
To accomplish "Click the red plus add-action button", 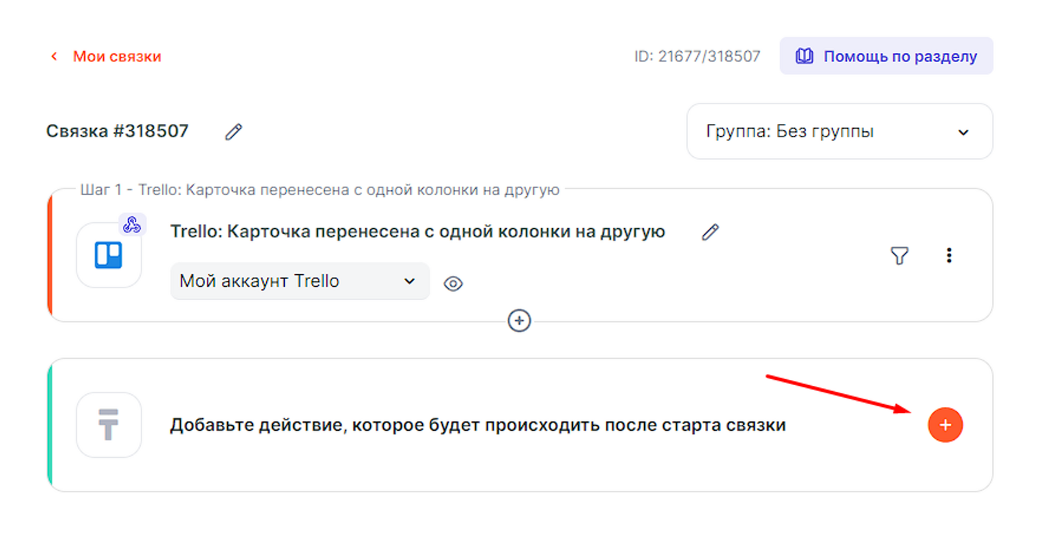I will 945,425.
